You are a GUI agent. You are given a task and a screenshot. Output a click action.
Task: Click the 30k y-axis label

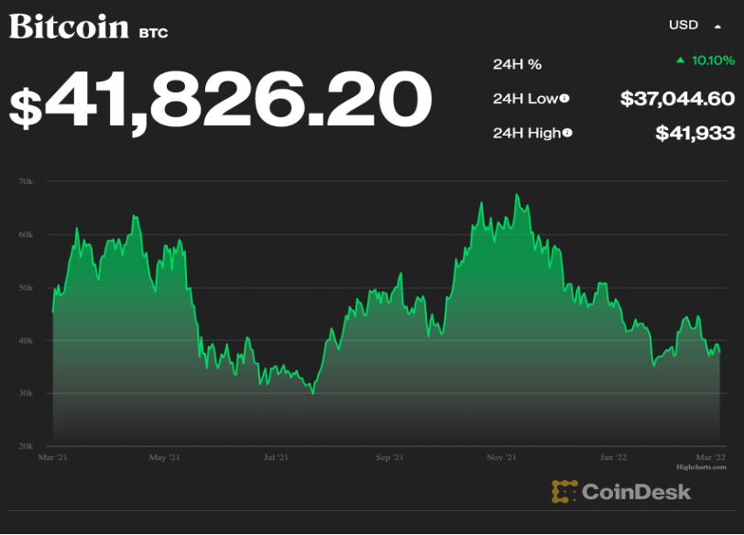coord(26,393)
